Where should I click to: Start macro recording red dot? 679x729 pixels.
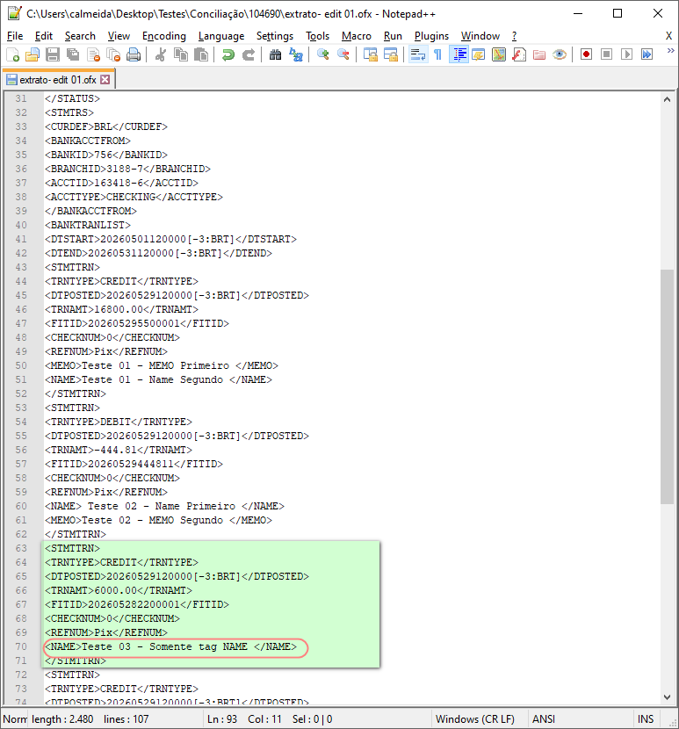(586, 54)
